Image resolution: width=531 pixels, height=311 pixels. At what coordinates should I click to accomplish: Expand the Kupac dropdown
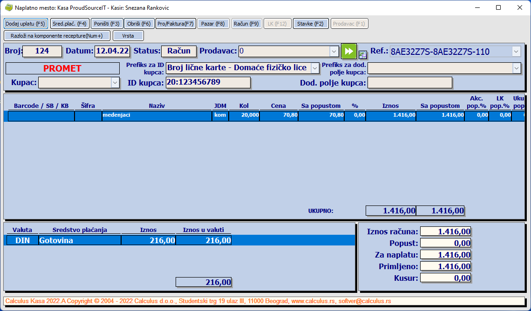pyautogui.click(x=115, y=83)
